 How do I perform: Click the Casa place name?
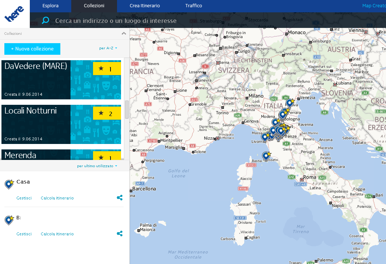pos(23,182)
